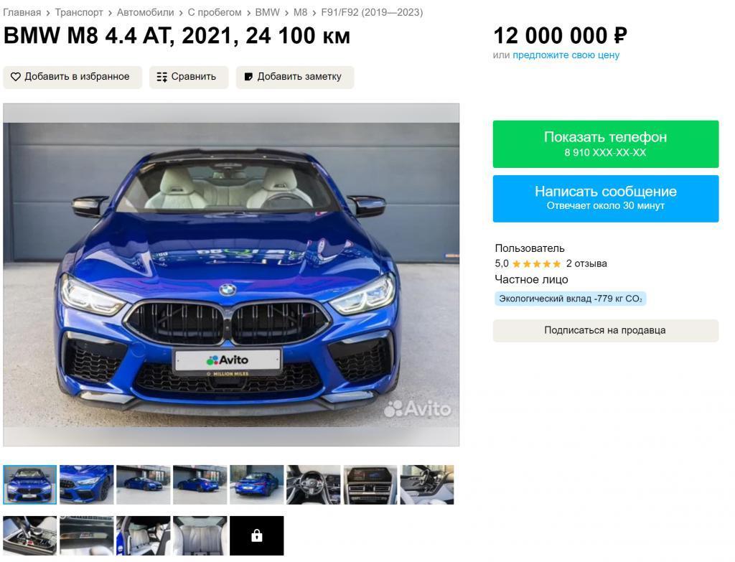Open the infotainment screen thumbnail
735x562 pixels.
click(x=370, y=484)
